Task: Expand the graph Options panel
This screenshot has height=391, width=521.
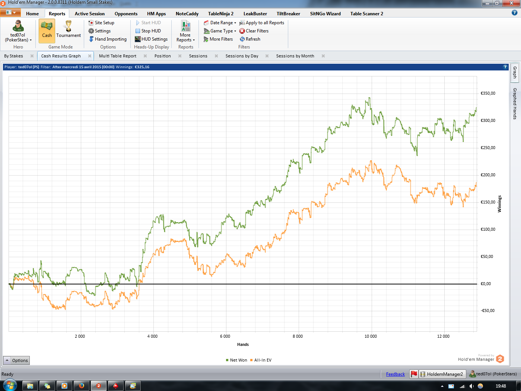Action: [x=16, y=360]
